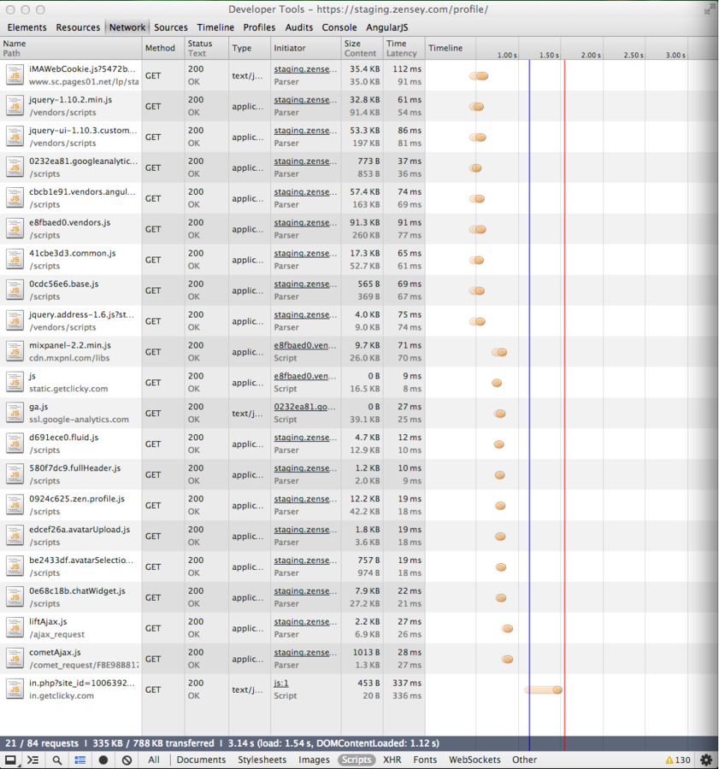Sort by the Name column header

71,48
